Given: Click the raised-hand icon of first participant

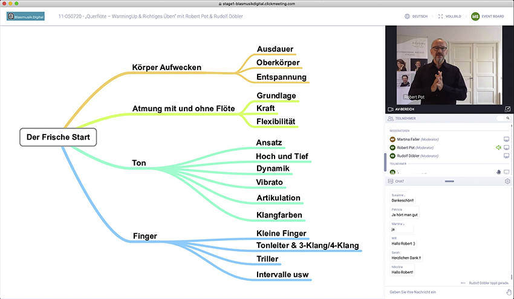Looking at the screenshot, I should (x=498, y=172).
